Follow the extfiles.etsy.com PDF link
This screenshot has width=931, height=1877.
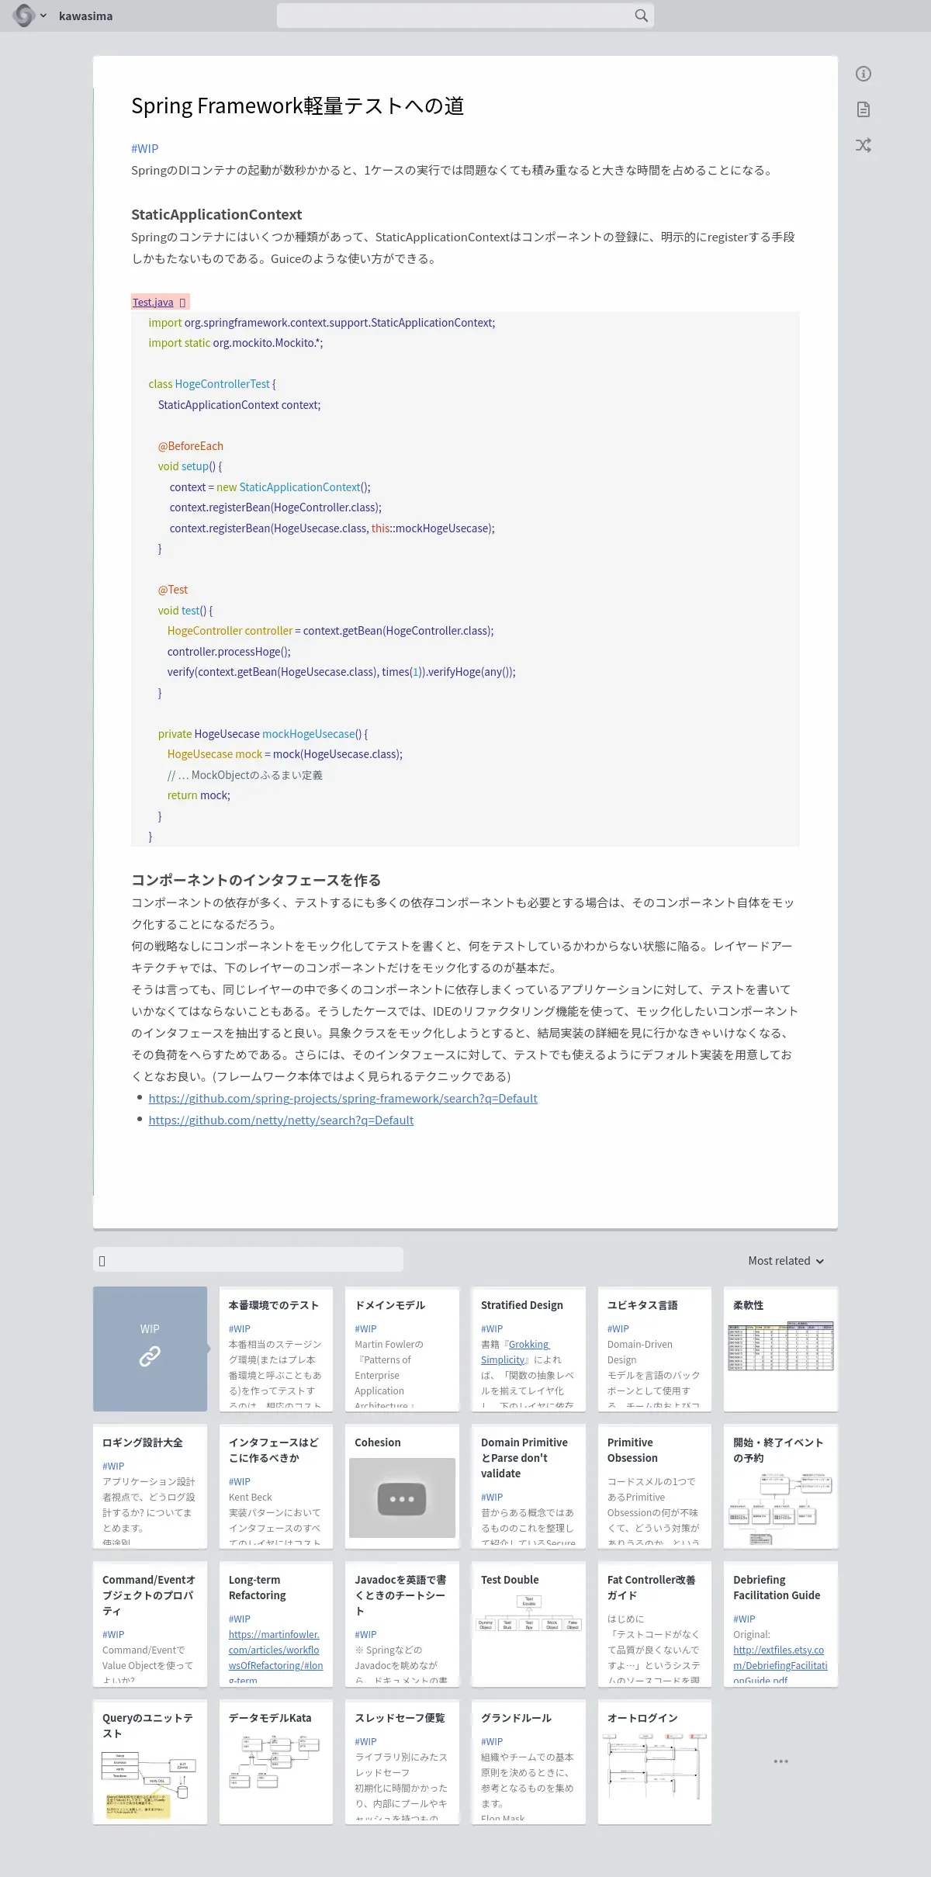coord(780,1665)
